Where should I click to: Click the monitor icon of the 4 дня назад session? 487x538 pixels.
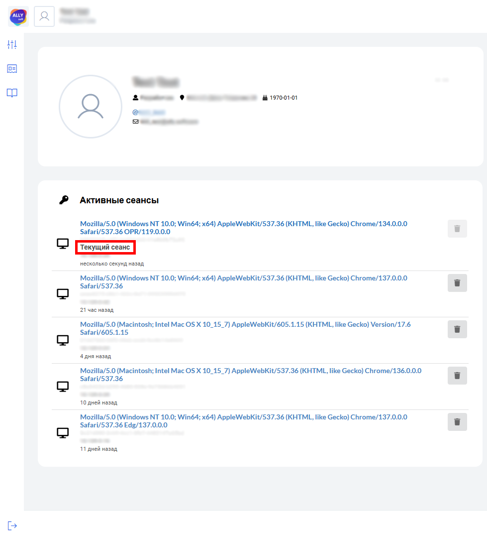tap(63, 340)
